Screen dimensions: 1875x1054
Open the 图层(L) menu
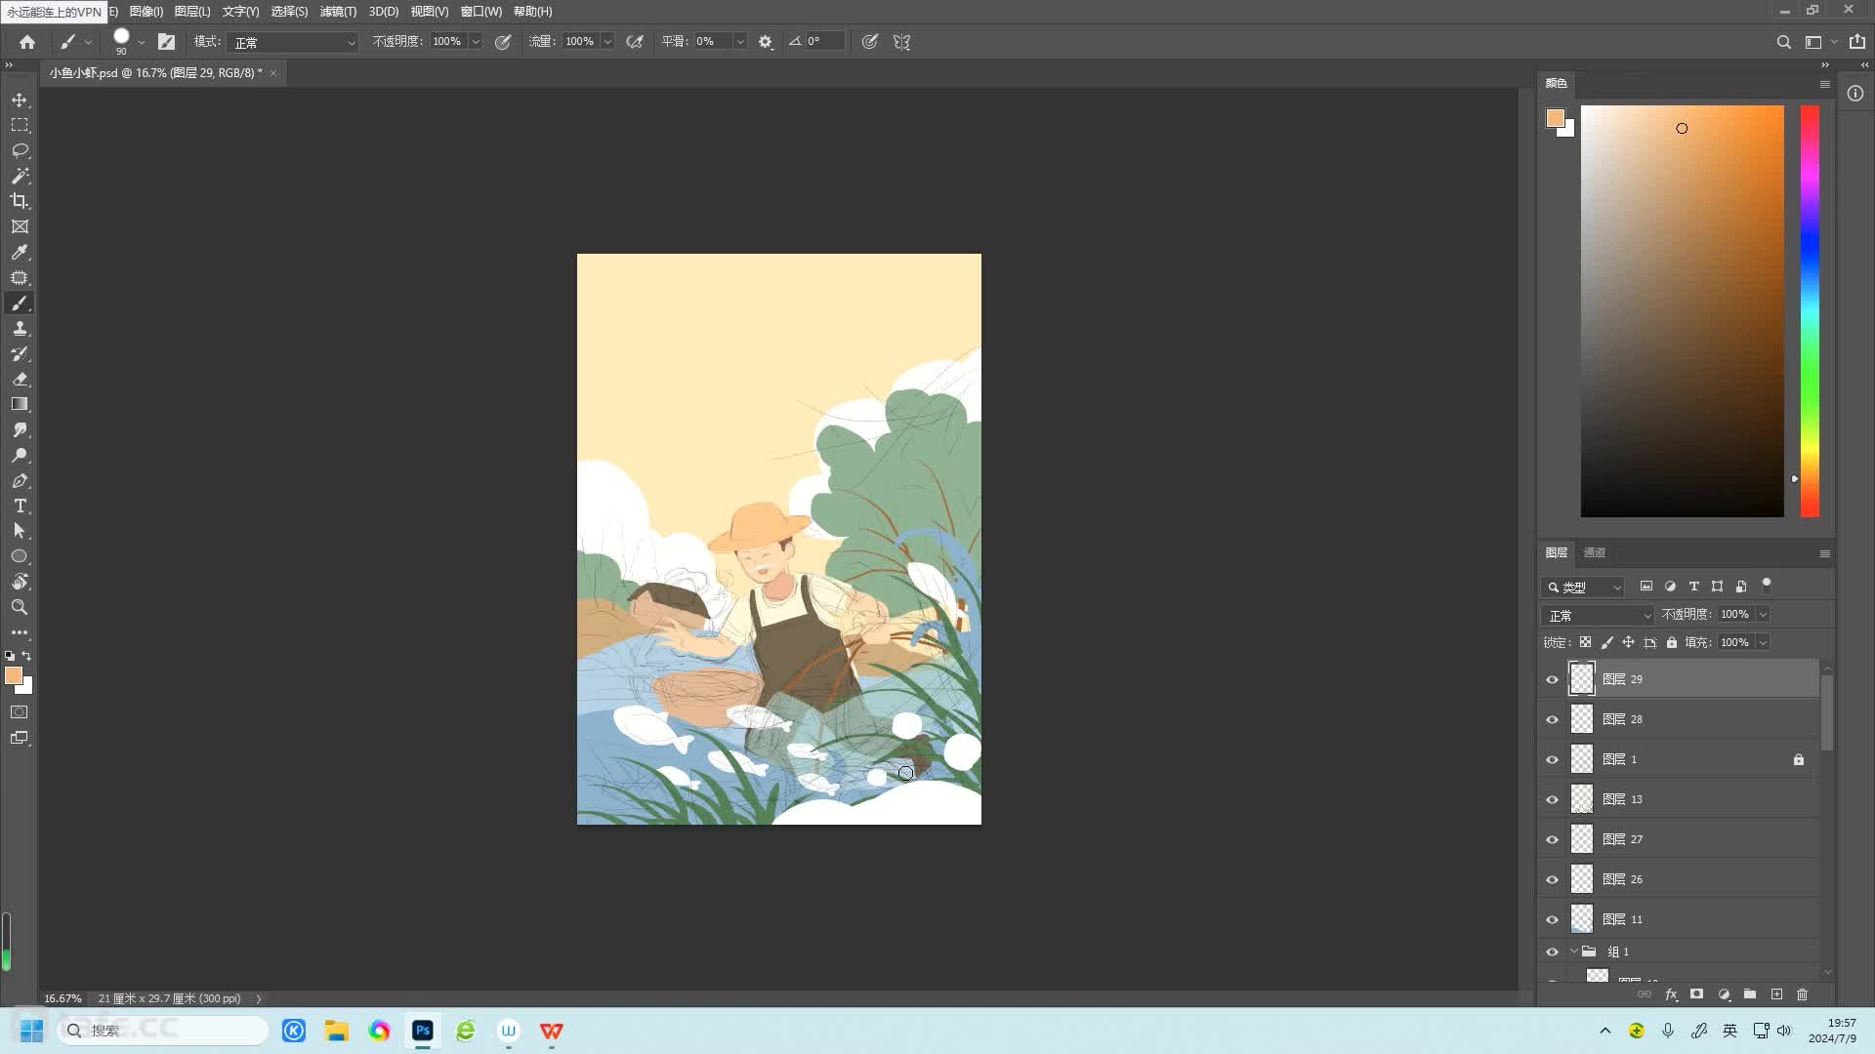[191, 12]
